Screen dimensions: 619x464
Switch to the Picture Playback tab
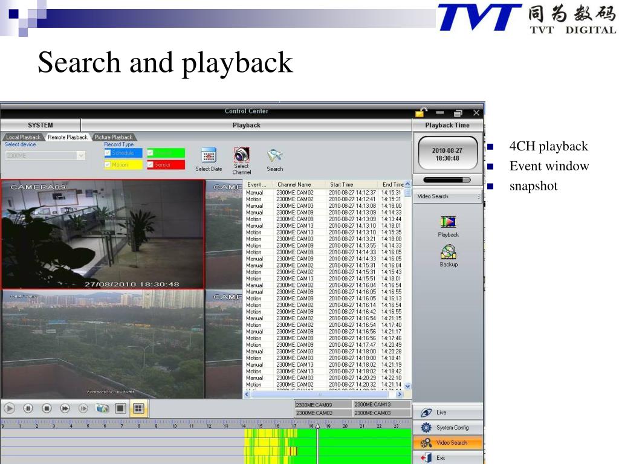pyautogui.click(x=113, y=137)
